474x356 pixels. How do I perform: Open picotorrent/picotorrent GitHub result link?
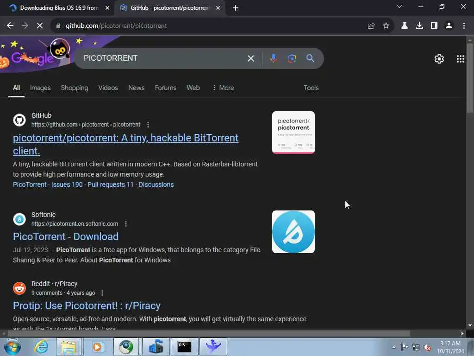point(125,144)
